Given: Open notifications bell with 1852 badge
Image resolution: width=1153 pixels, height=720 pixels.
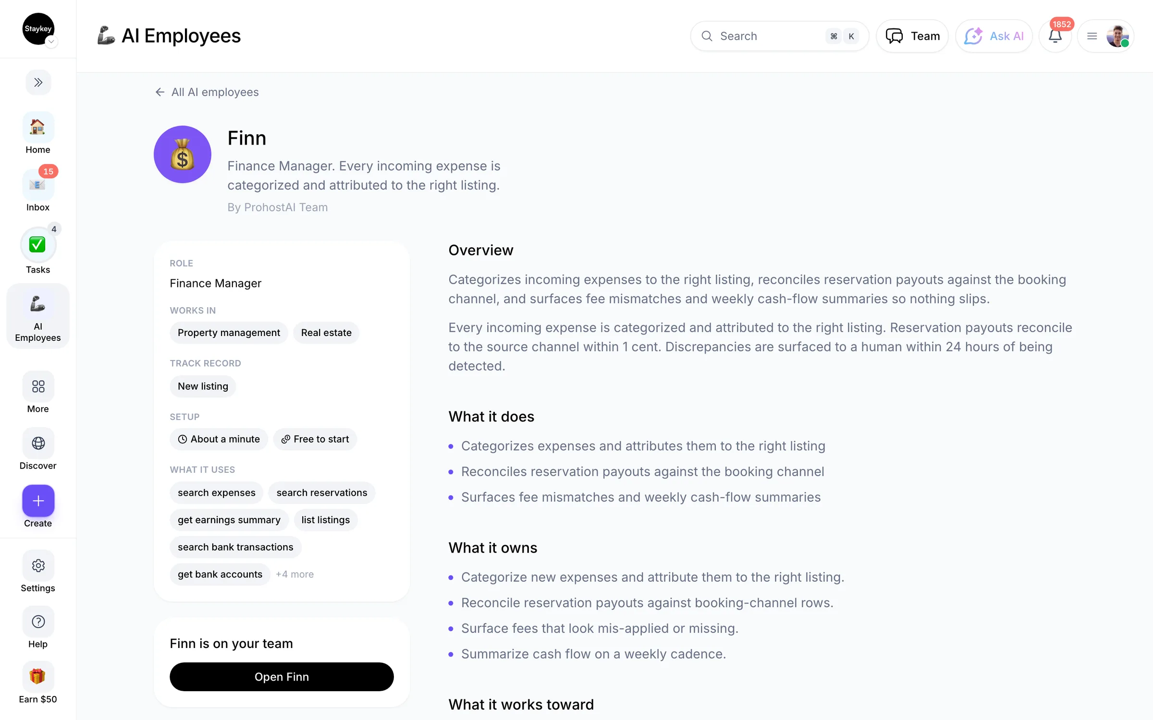Looking at the screenshot, I should (1055, 36).
